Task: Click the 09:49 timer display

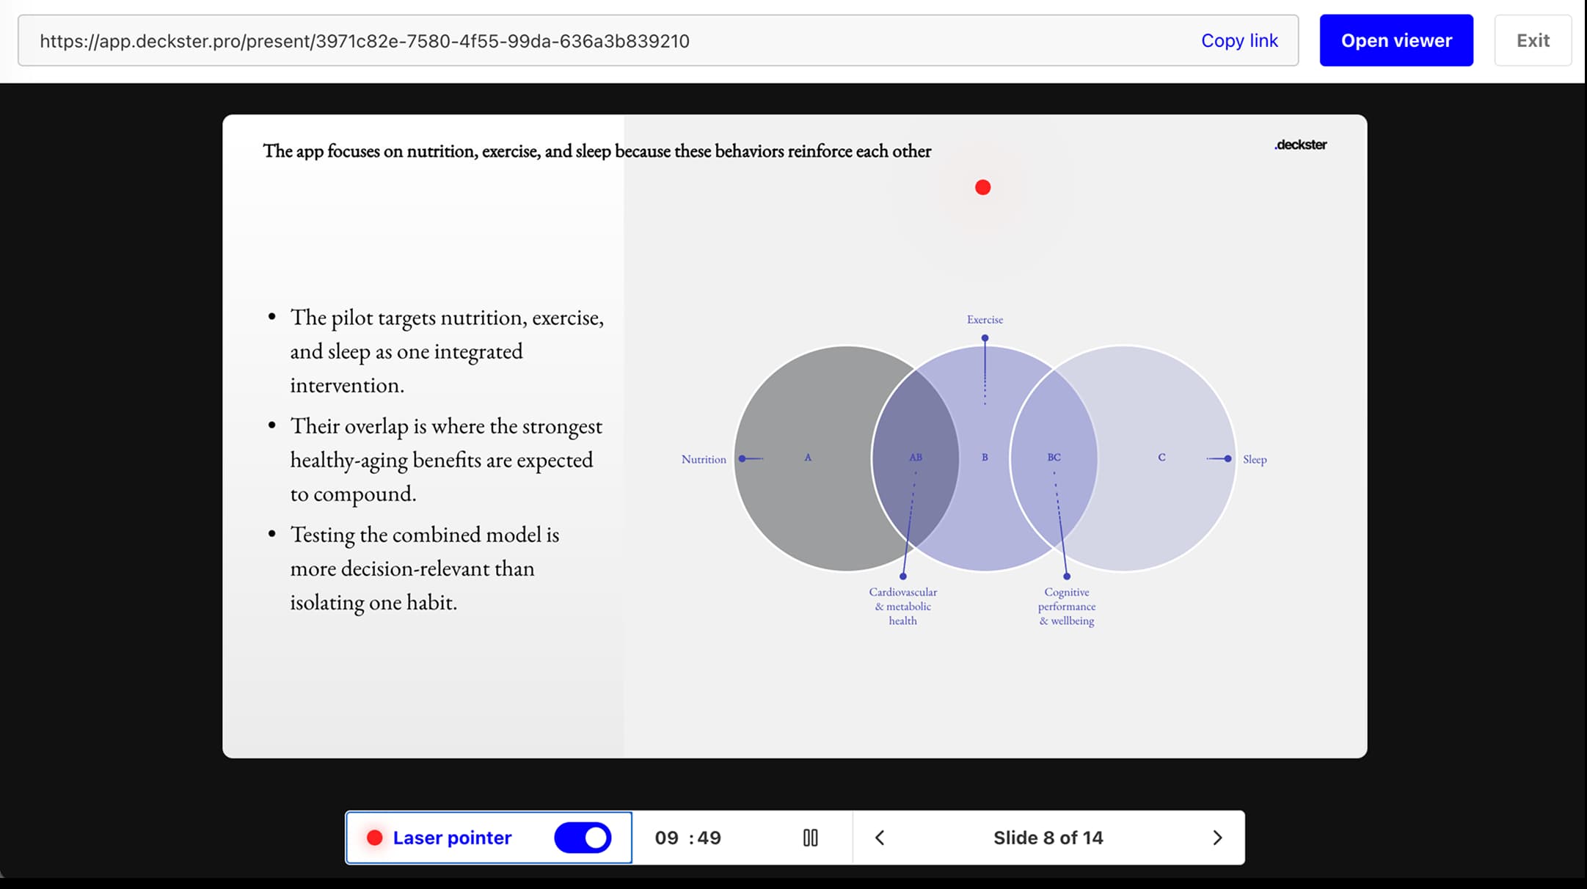Action: coord(687,838)
